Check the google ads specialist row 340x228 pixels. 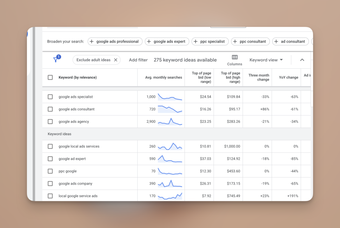(x=50, y=97)
